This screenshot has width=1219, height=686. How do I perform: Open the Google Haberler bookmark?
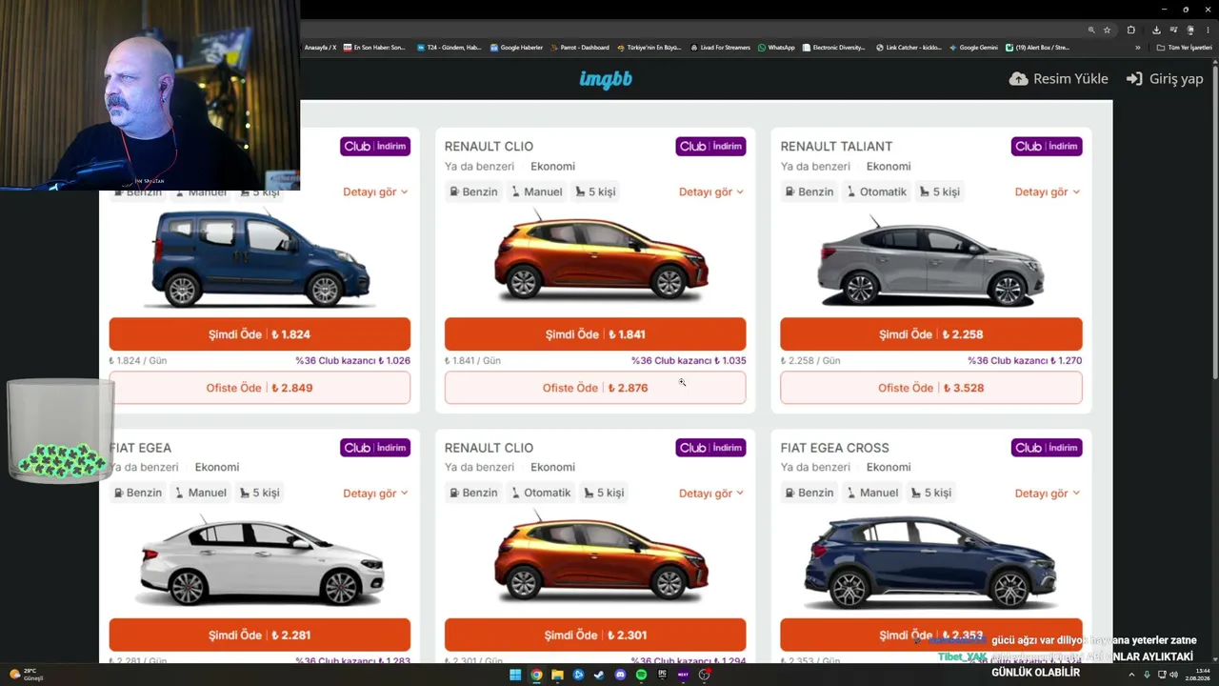[516, 48]
